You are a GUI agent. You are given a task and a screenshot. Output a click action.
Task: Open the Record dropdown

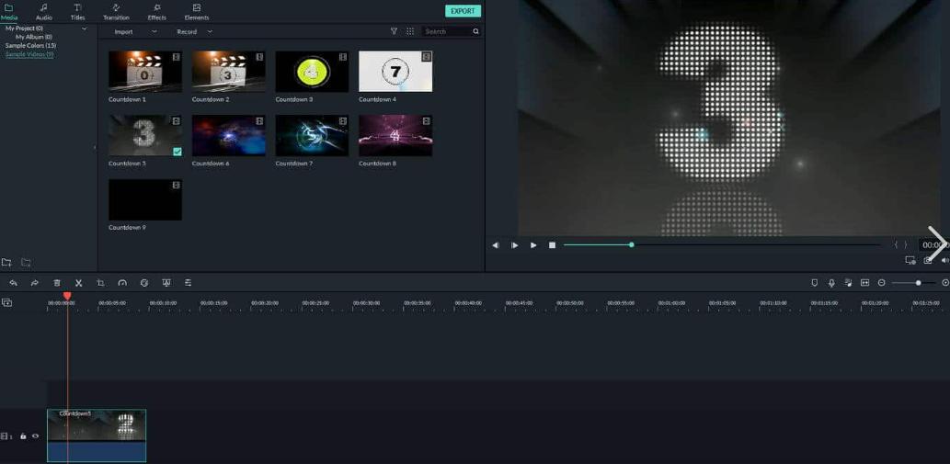(x=193, y=32)
